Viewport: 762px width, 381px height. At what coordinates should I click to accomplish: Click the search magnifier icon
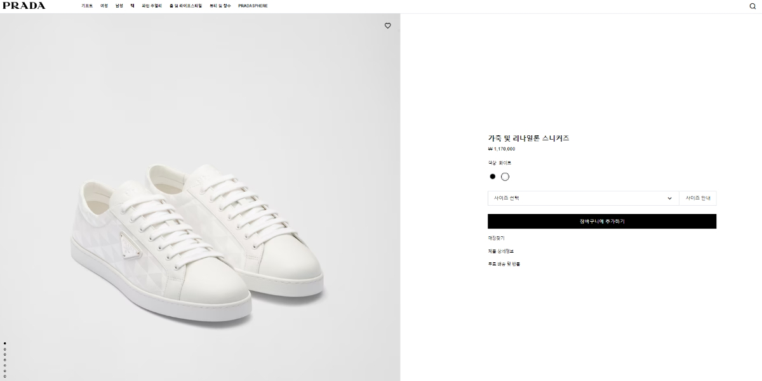752,6
